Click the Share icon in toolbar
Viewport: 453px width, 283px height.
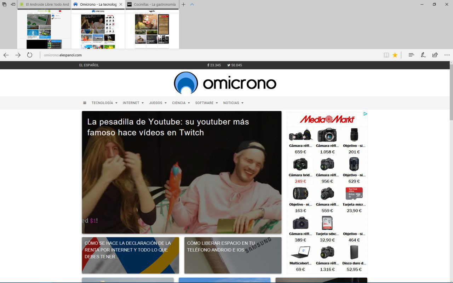coord(435,55)
